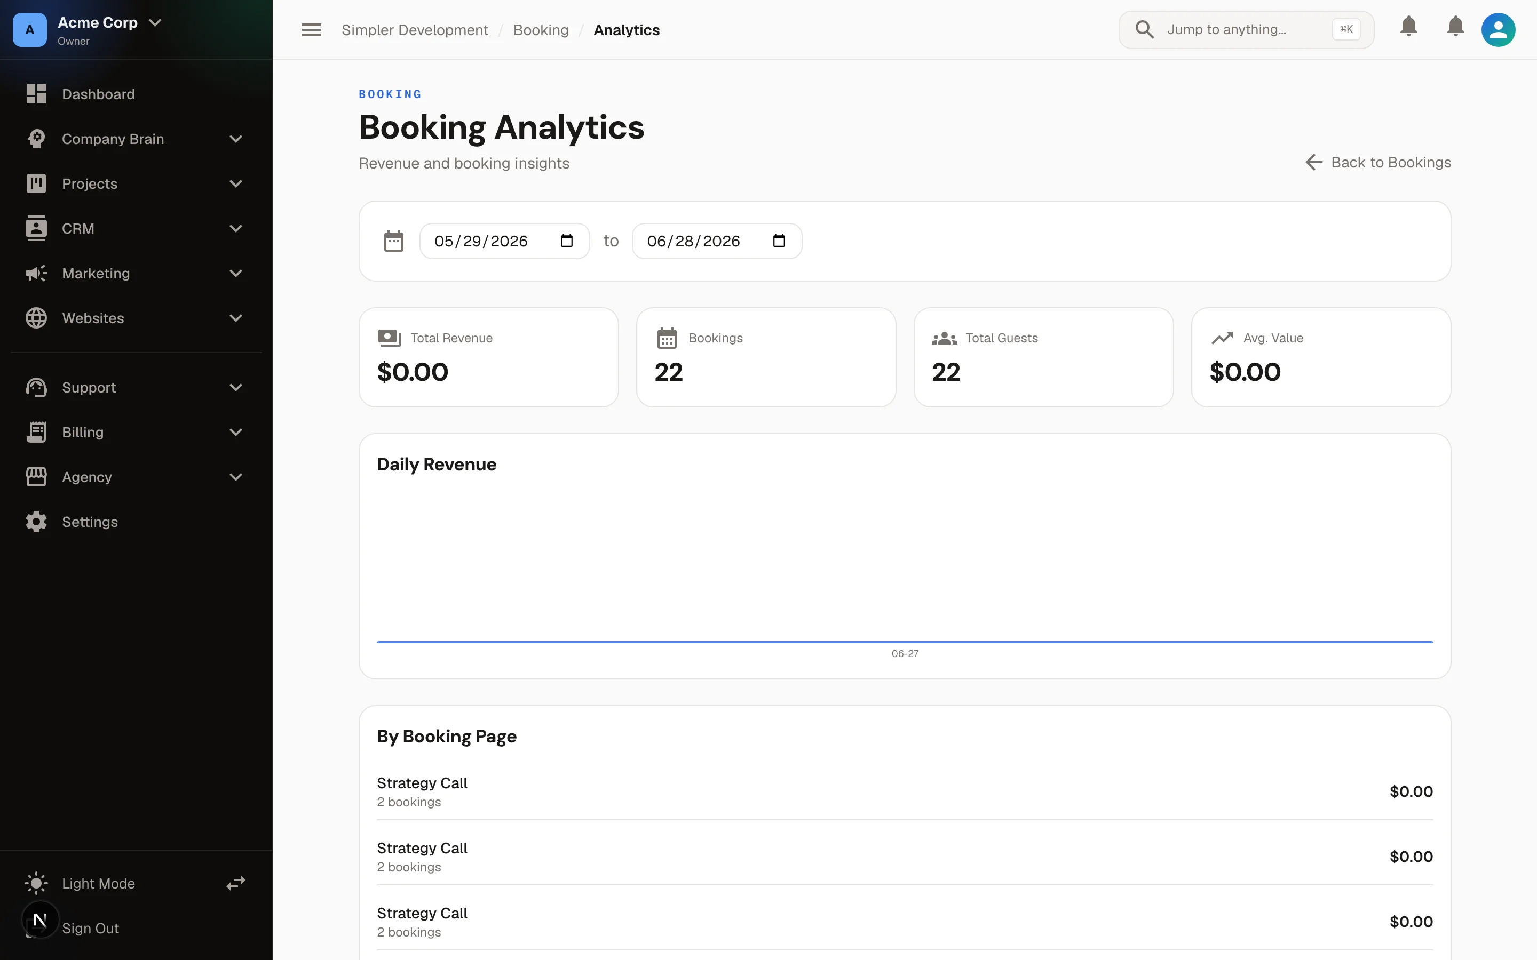This screenshot has width=1537, height=960.
Task: Click Sign Out in sidebar
Action: coord(90,928)
